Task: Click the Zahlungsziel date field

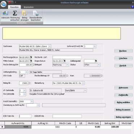Action: coord(90,61)
